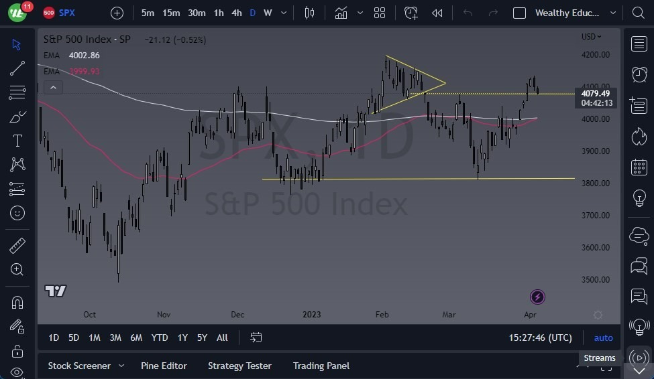This screenshot has width=654, height=379.
Task: Toggle magnet mode
Action: click(17, 303)
